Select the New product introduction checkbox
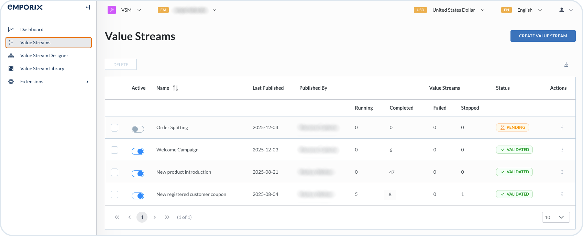This screenshot has width=583, height=236. [x=114, y=172]
